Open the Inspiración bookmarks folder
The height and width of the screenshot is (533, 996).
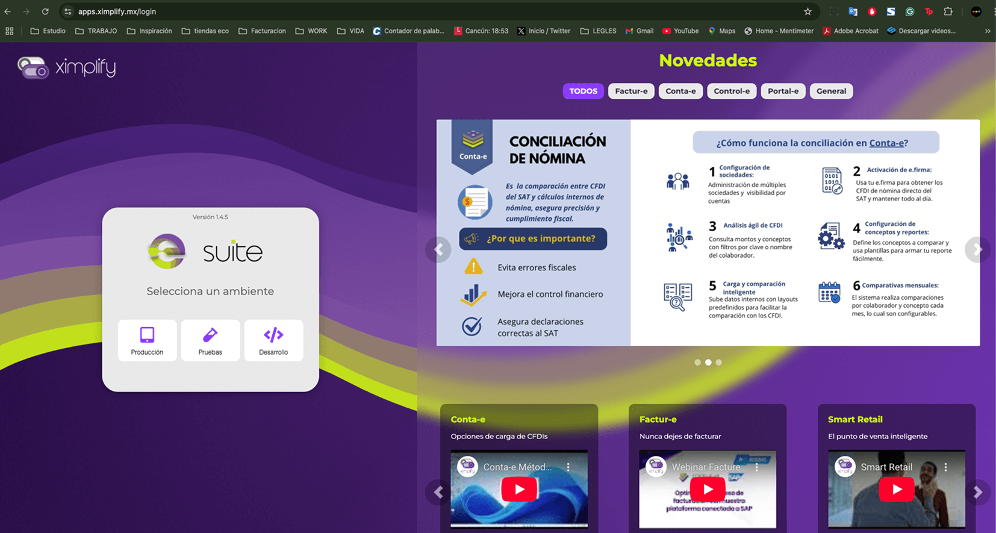point(149,31)
